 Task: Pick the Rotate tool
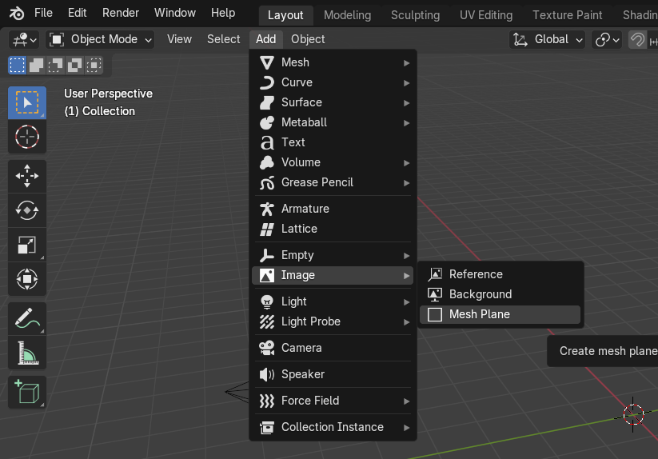coord(27,210)
